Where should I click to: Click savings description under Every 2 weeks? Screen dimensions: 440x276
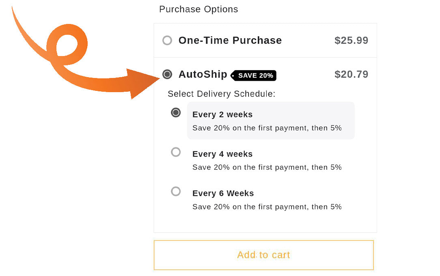(x=267, y=128)
